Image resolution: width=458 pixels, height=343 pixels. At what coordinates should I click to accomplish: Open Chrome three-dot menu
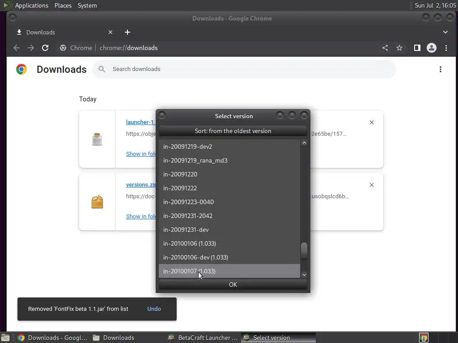click(x=446, y=48)
